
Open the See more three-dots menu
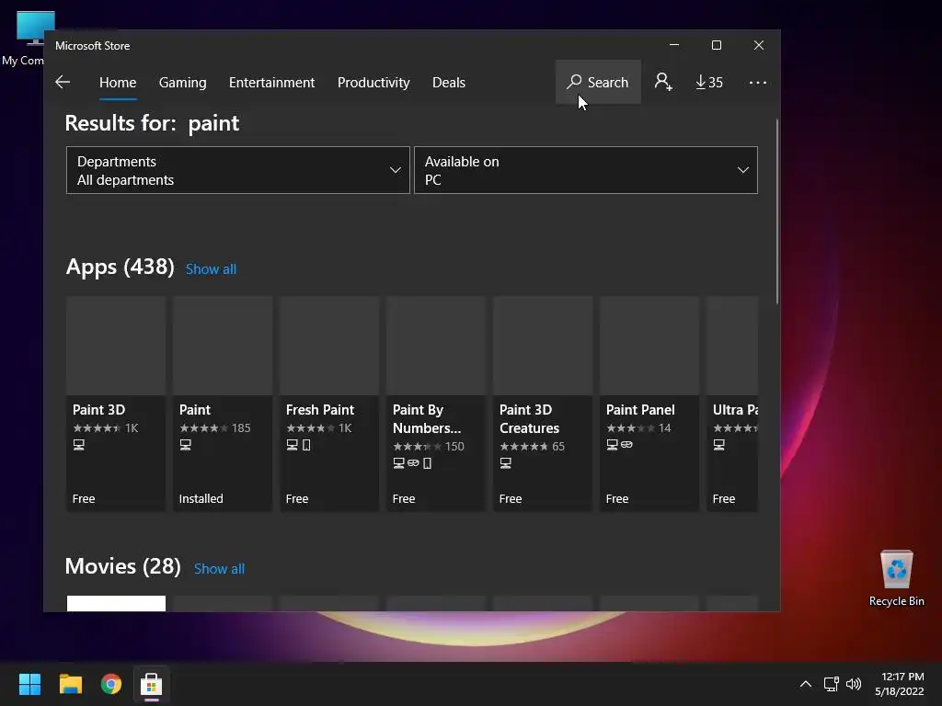(758, 82)
